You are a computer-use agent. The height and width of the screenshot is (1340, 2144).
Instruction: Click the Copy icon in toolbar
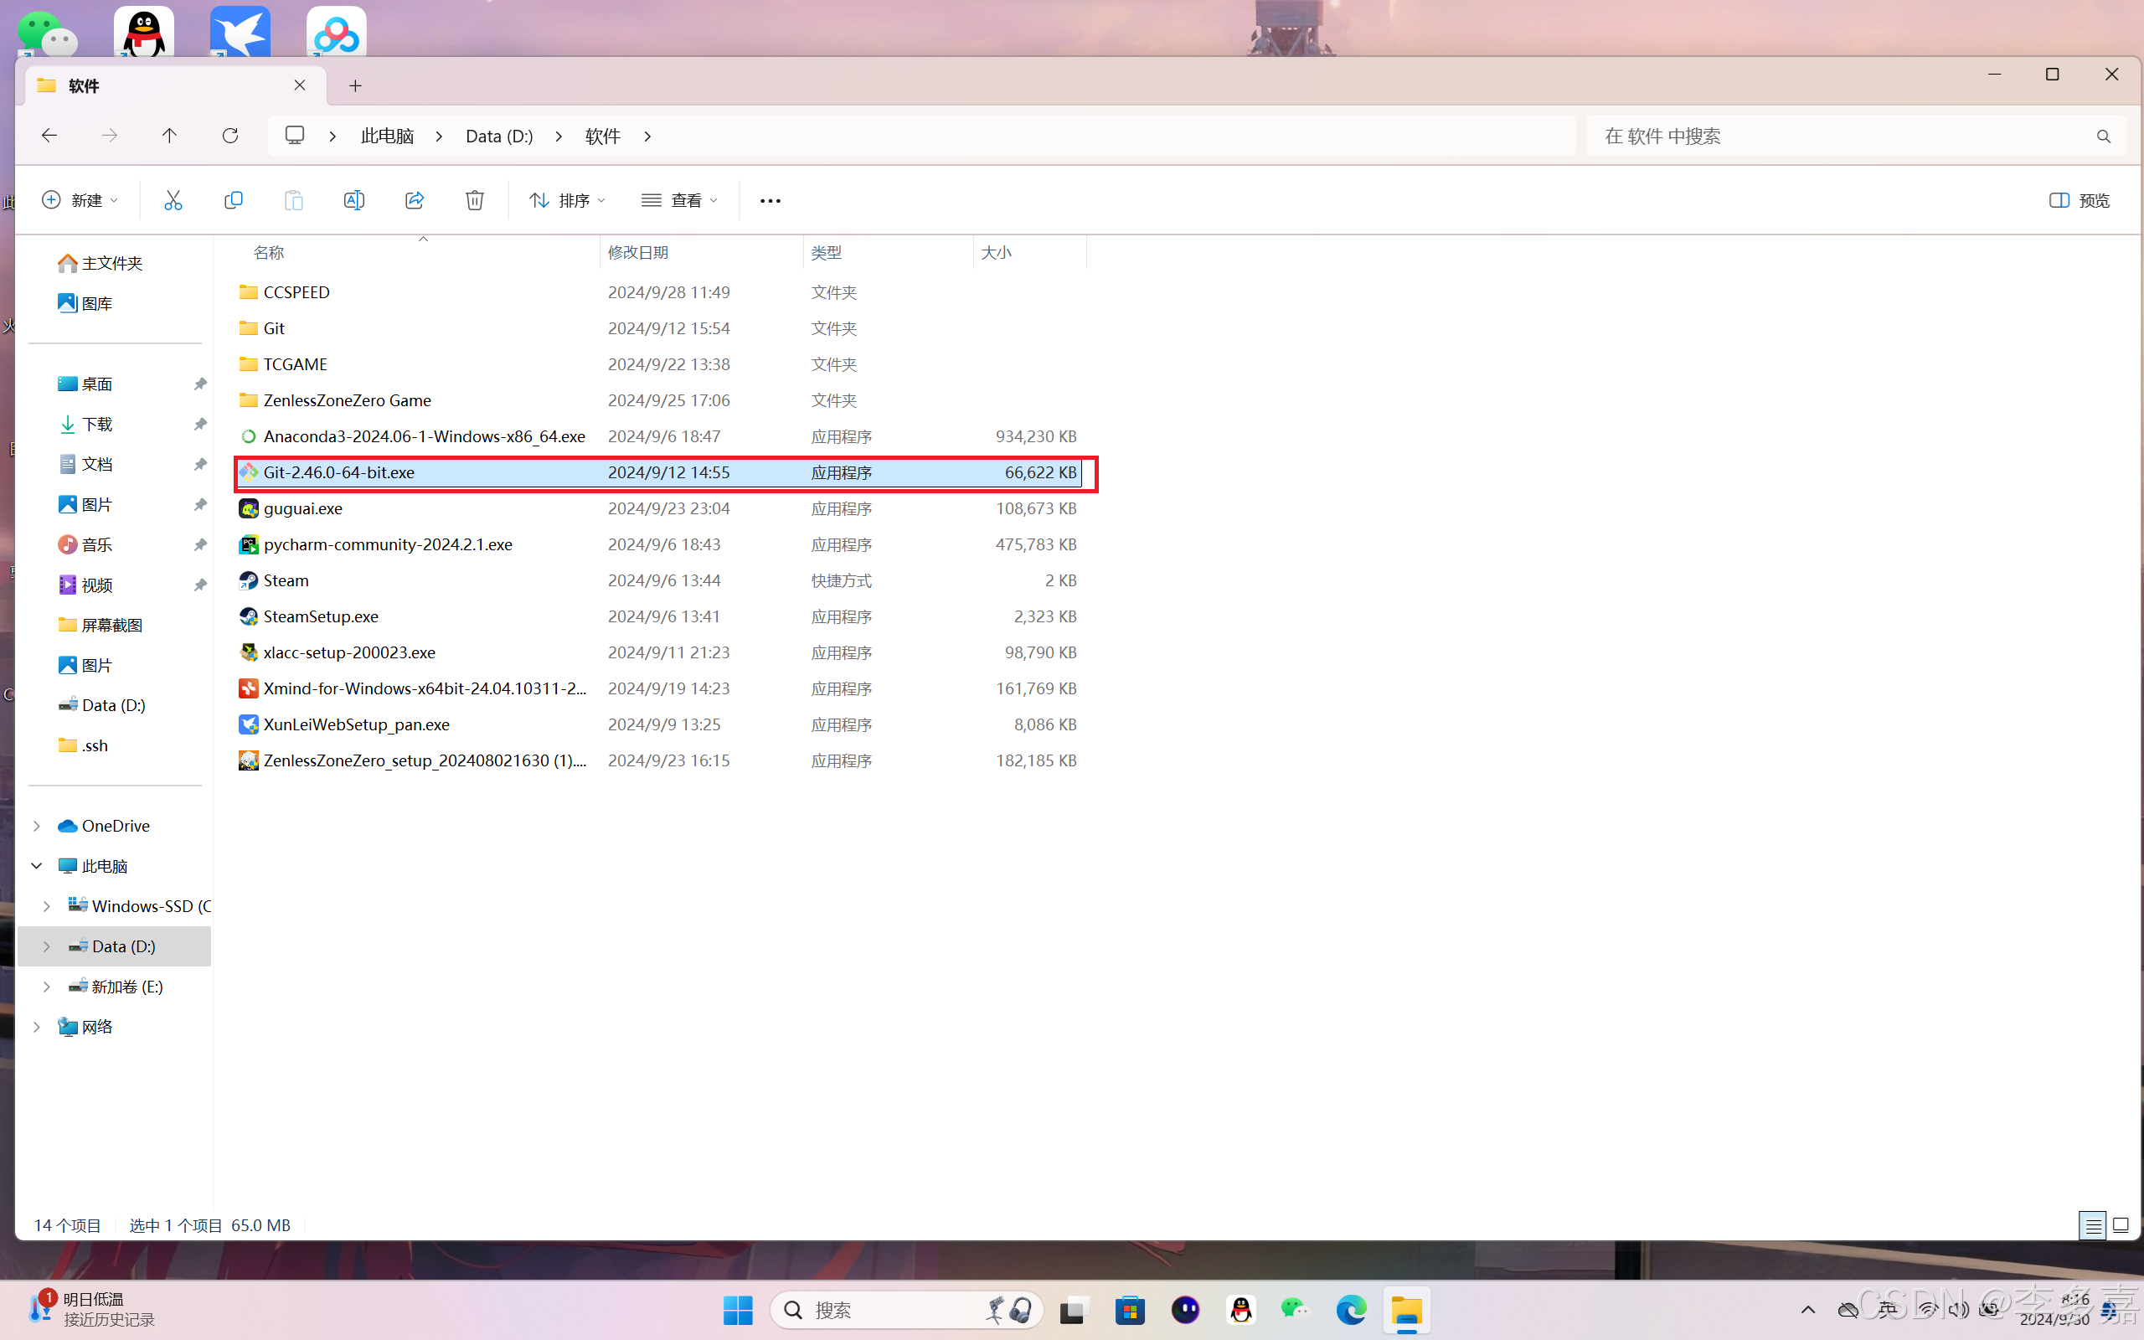233,200
